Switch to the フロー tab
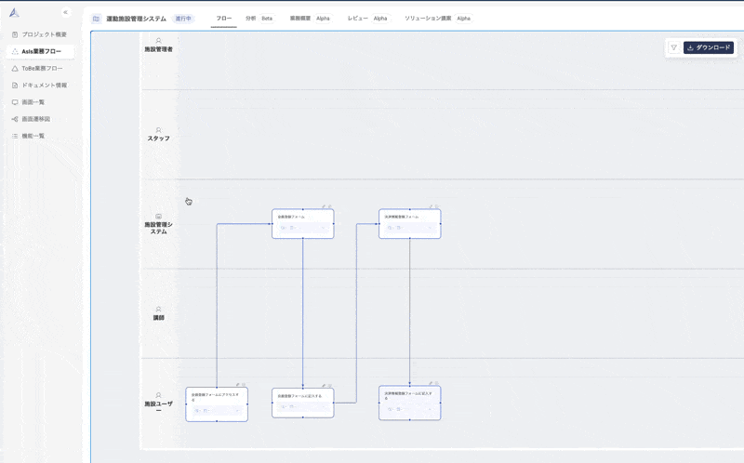Image resolution: width=744 pixels, height=463 pixels. (224, 19)
